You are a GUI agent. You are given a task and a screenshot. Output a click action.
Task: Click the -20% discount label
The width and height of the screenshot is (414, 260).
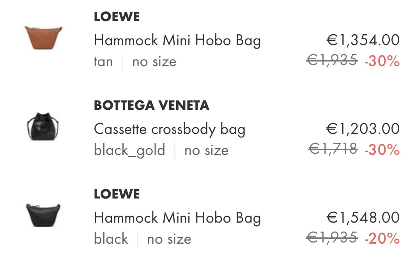pyautogui.click(x=382, y=237)
